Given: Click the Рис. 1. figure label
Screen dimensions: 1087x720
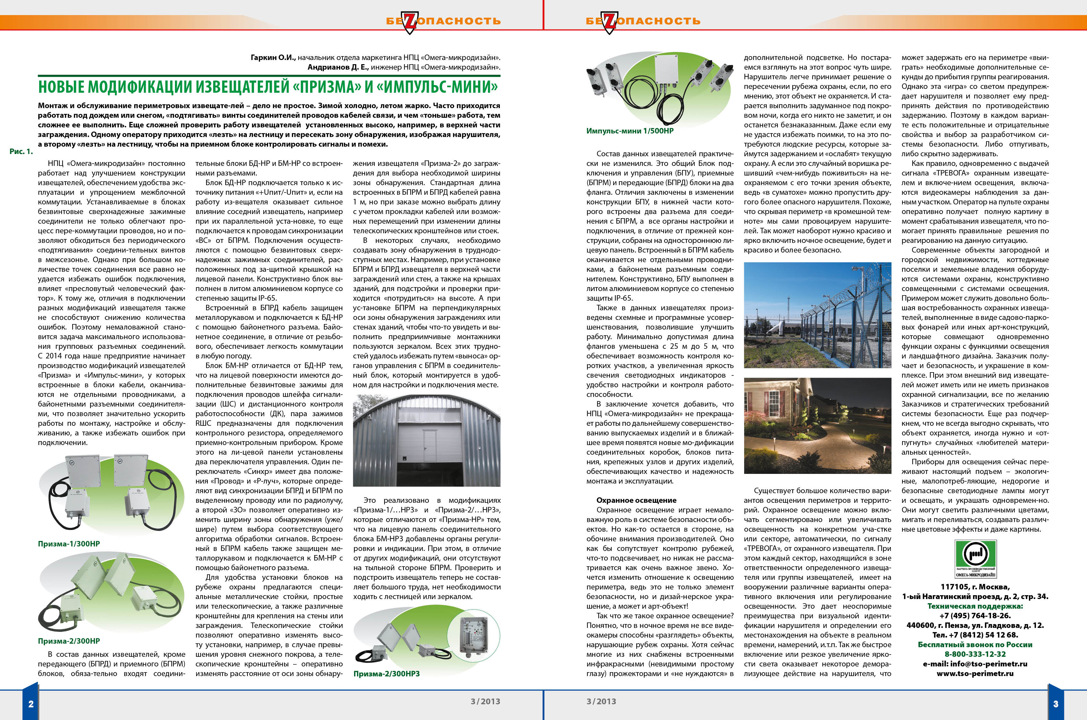Looking at the screenshot, I should coord(21,151).
